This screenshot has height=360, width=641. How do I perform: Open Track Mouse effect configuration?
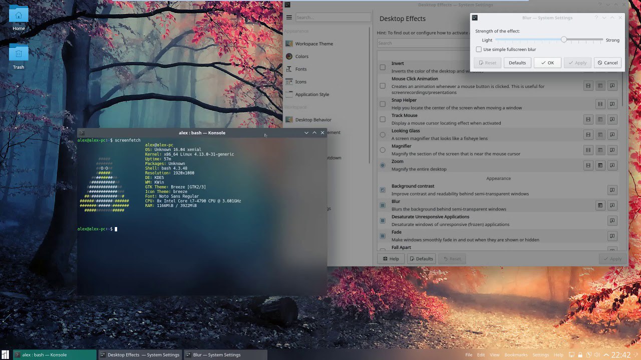pos(600,119)
